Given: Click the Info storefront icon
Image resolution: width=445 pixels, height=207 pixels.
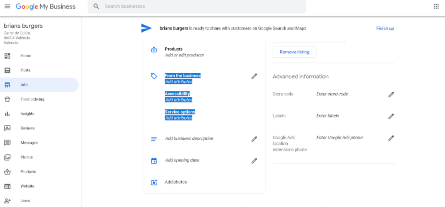Looking at the screenshot, I should pyautogui.click(x=7, y=85).
